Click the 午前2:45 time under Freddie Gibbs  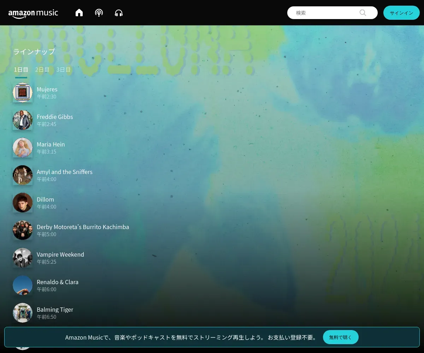tap(47, 124)
